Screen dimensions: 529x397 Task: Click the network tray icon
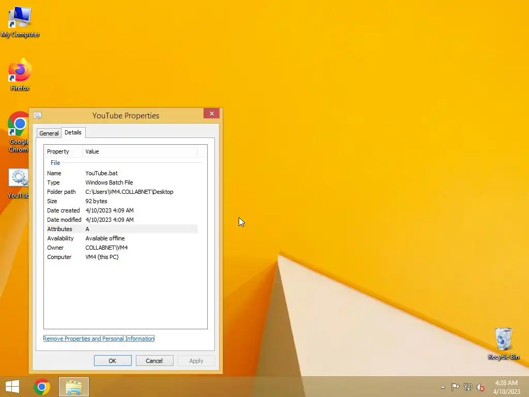coord(468,387)
